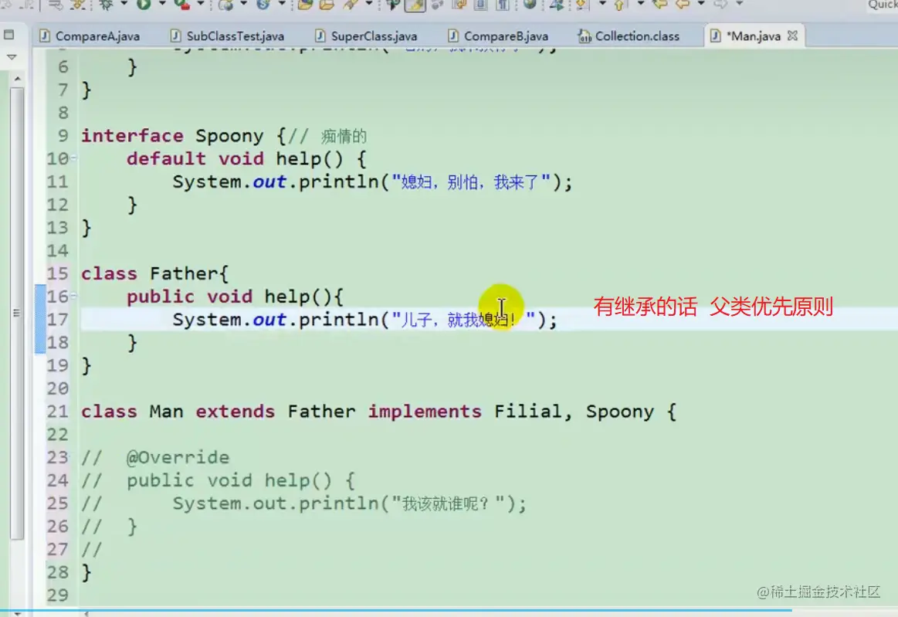This screenshot has width=898, height=617.
Task: Click the commented string "我该就谁呢？"
Action: (x=448, y=503)
